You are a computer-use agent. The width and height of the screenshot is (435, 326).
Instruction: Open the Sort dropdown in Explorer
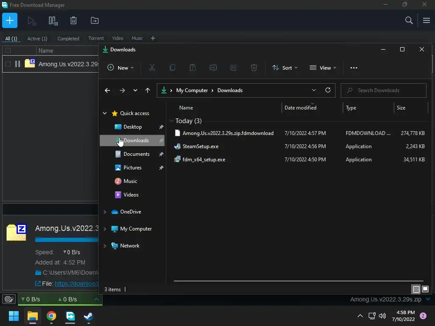point(285,67)
